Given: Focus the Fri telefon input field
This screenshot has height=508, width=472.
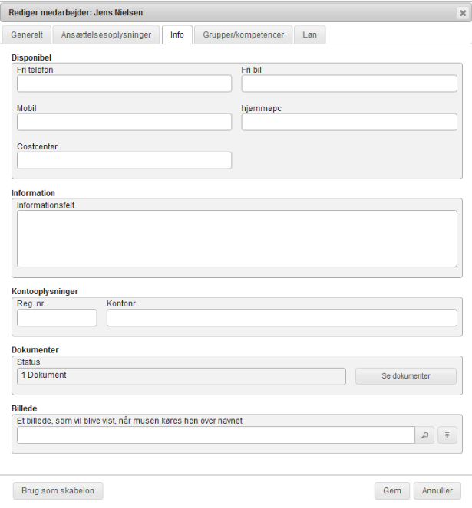Looking at the screenshot, I should (x=124, y=84).
